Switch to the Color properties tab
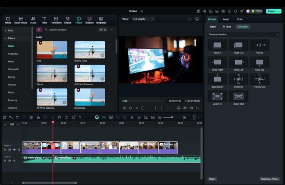Screen dimensions: 285x185 click(x=240, y=19)
